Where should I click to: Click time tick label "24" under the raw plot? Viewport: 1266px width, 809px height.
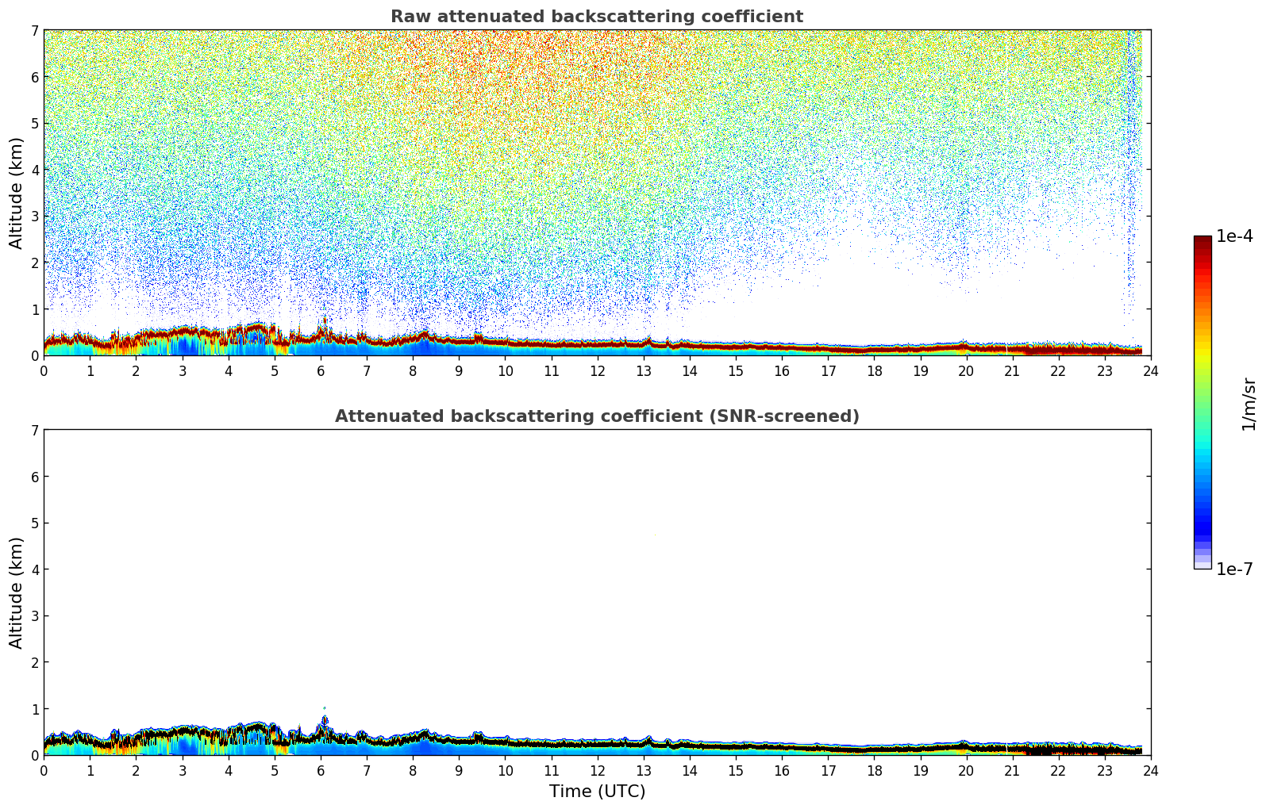[x=1151, y=370]
